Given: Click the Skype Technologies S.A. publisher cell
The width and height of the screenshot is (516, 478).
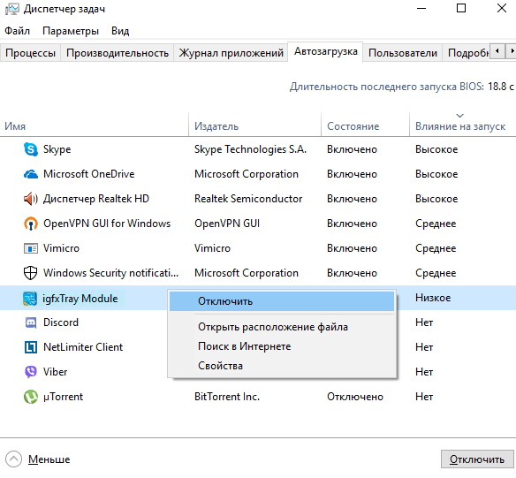Looking at the screenshot, I should (250, 149).
